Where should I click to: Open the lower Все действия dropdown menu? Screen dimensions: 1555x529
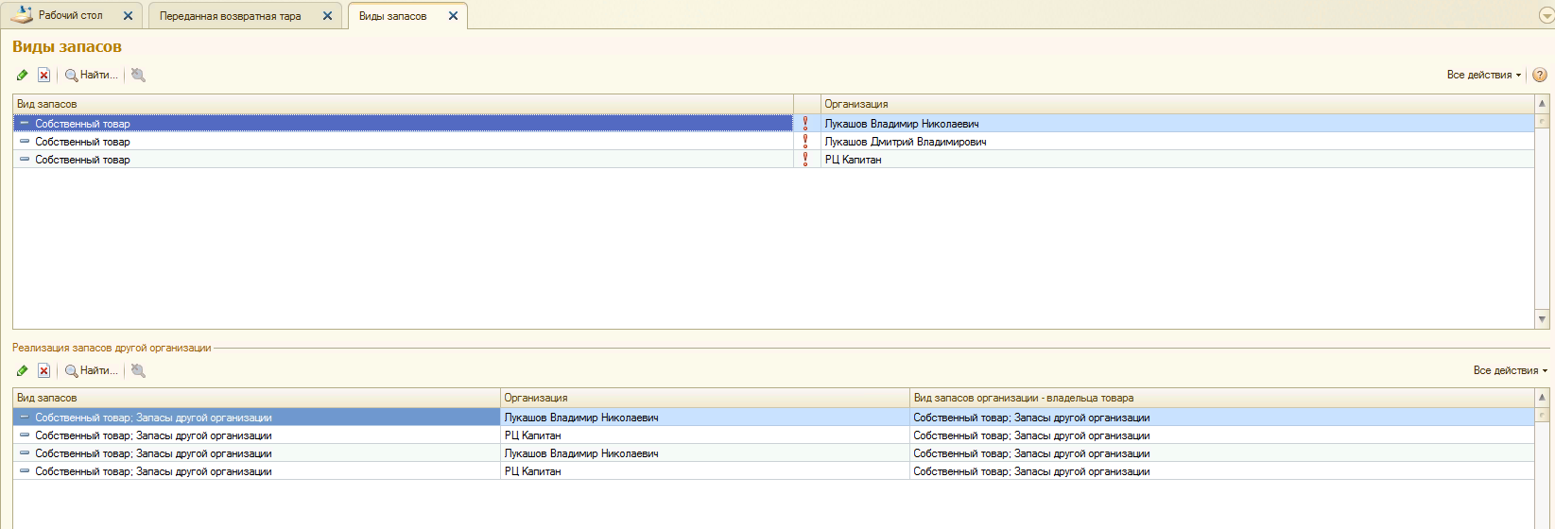point(1510,371)
